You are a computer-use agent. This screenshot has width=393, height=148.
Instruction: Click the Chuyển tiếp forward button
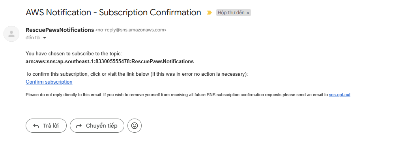point(97,126)
